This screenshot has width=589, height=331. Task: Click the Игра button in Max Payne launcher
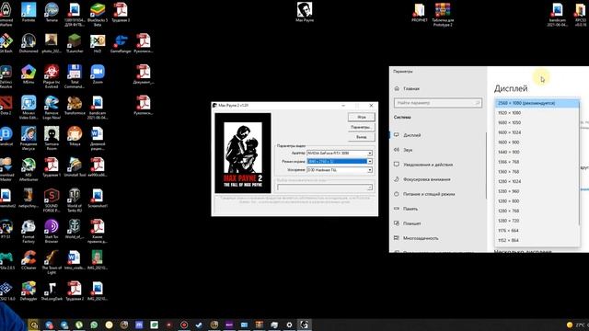coord(362,117)
